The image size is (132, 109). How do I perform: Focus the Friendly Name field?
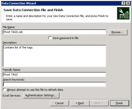[x=54, y=75]
